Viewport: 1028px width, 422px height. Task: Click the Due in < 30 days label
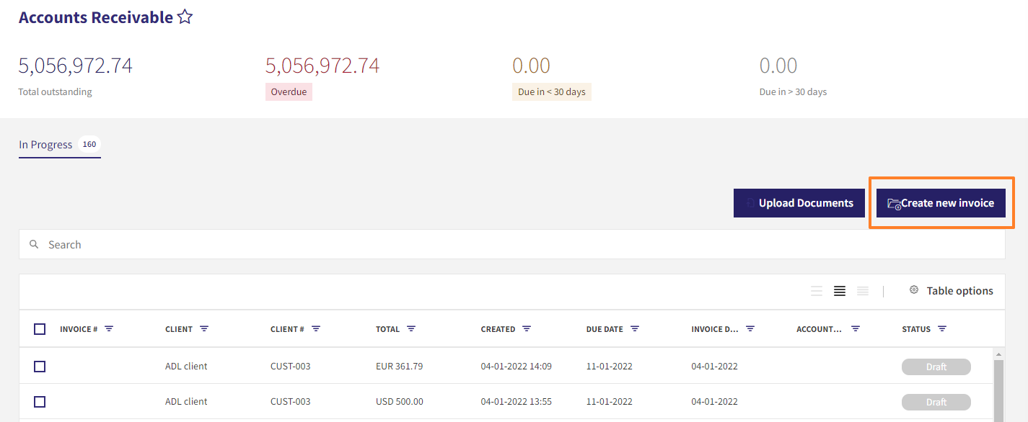pyautogui.click(x=552, y=92)
